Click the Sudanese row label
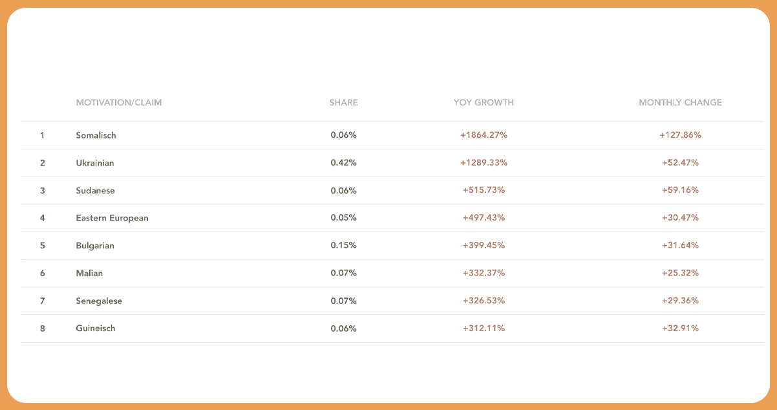 click(95, 191)
